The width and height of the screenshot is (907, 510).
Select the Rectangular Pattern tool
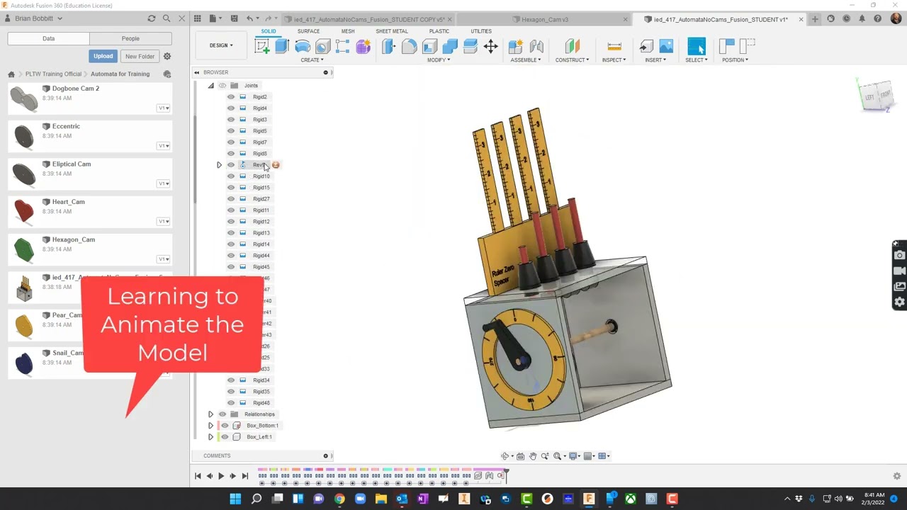click(x=343, y=47)
